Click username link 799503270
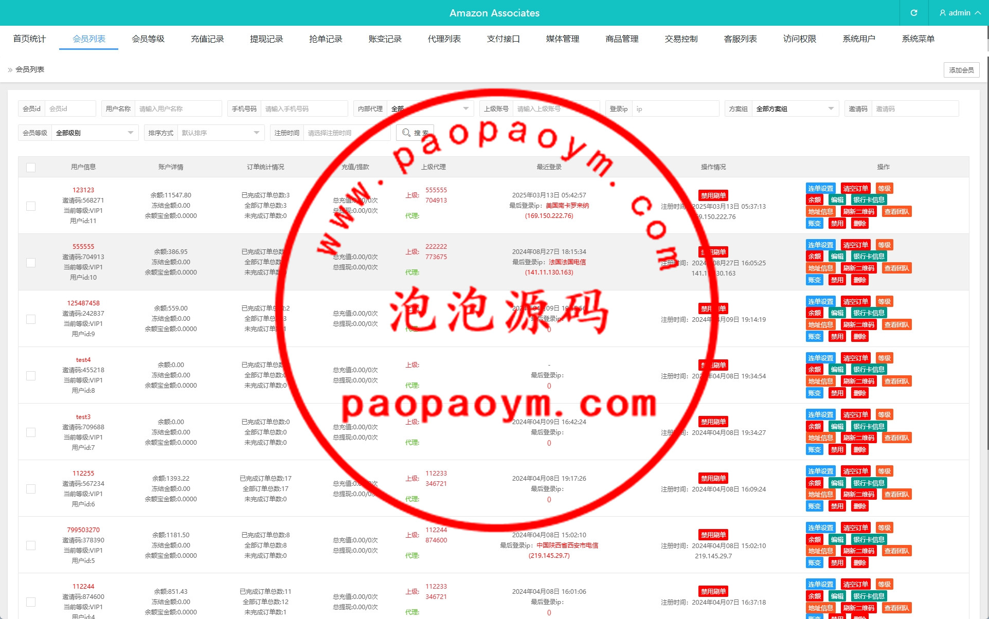 click(83, 530)
